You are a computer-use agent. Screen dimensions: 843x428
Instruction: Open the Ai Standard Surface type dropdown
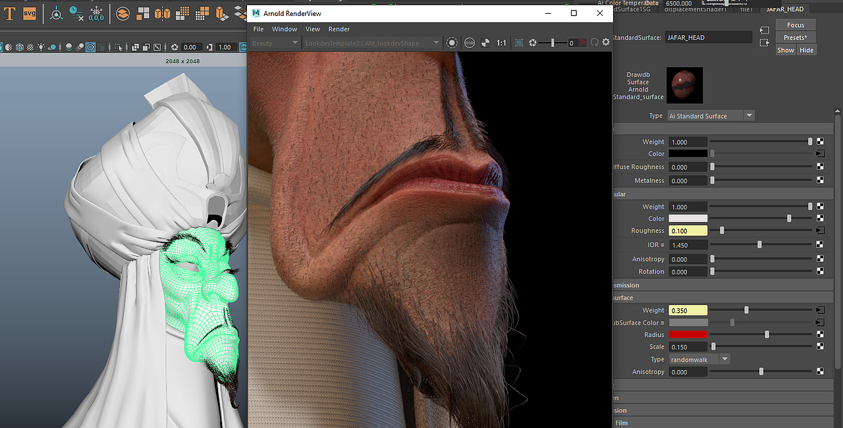(711, 116)
